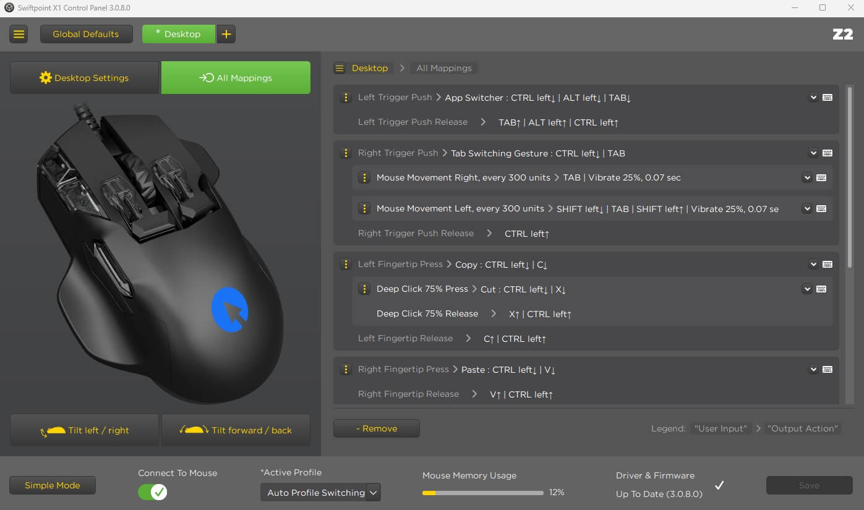
Task: Select Right Trigger Push Release row text
Action: [x=416, y=234]
